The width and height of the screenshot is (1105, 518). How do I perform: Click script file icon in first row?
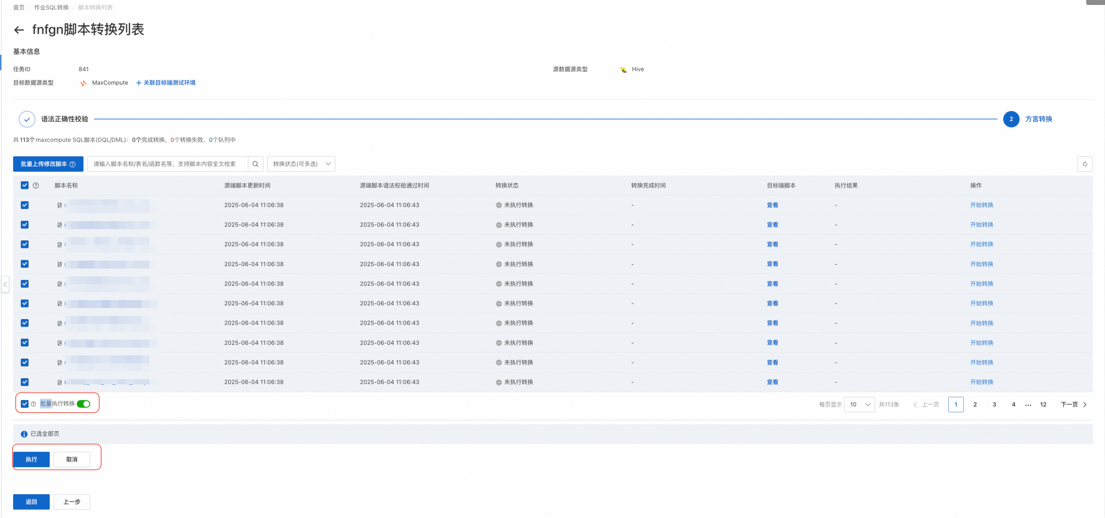point(60,205)
